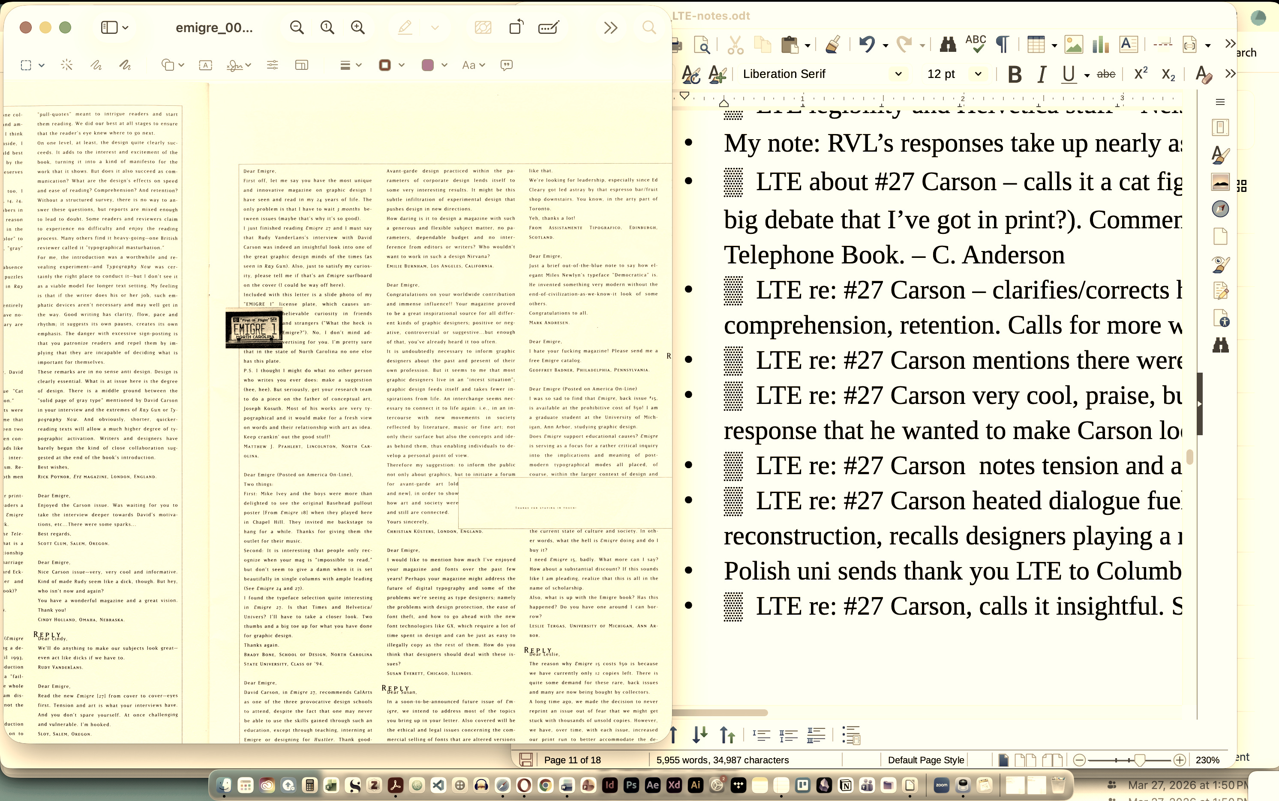Open the search field in Preview
The width and height of the screenshot is (1279, 801).
[649, 27]
